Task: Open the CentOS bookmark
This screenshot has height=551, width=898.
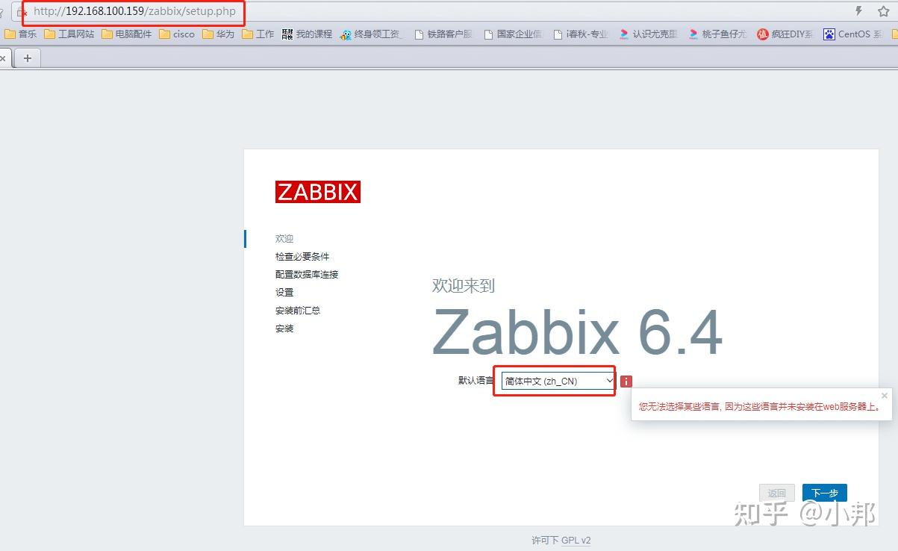Action: tap(852, 34)
